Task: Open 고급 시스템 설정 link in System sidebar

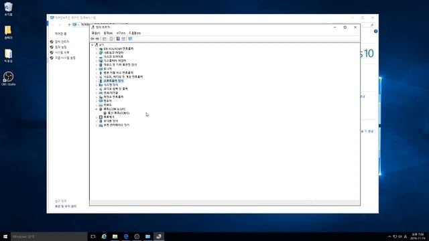Action: [x=65, y=58]
